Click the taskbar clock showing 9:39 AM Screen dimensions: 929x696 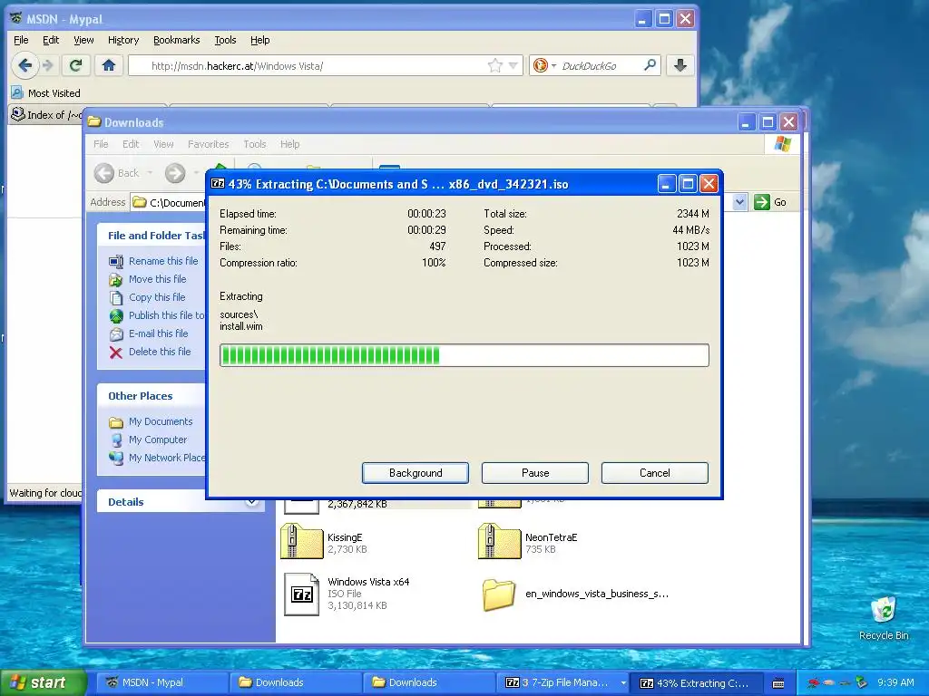895,682
